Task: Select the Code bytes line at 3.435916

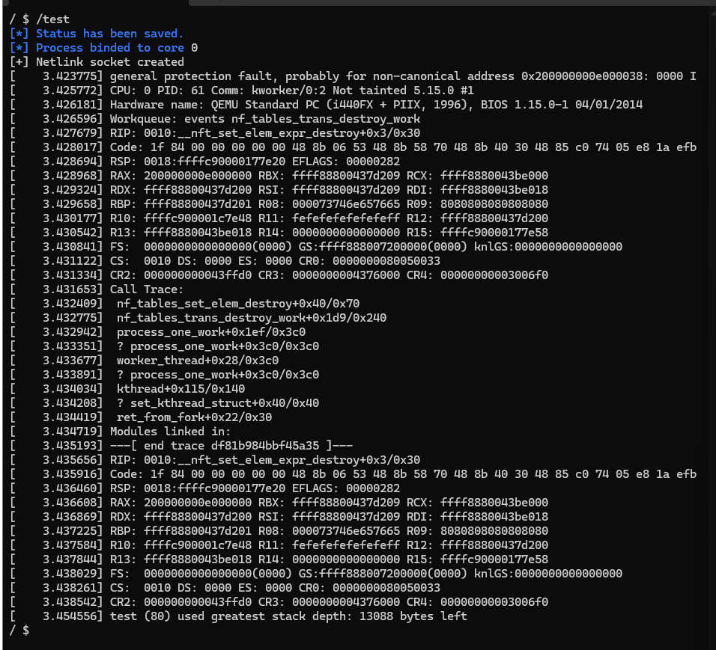Action: [353, 474]
